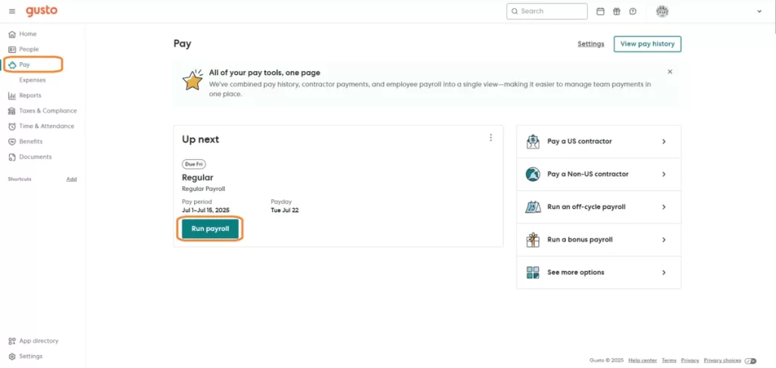Toggle the privacy choices opt-out icon
Image resolution: width=776 pixels, height=368 pixels.
(x=750, y=360)
